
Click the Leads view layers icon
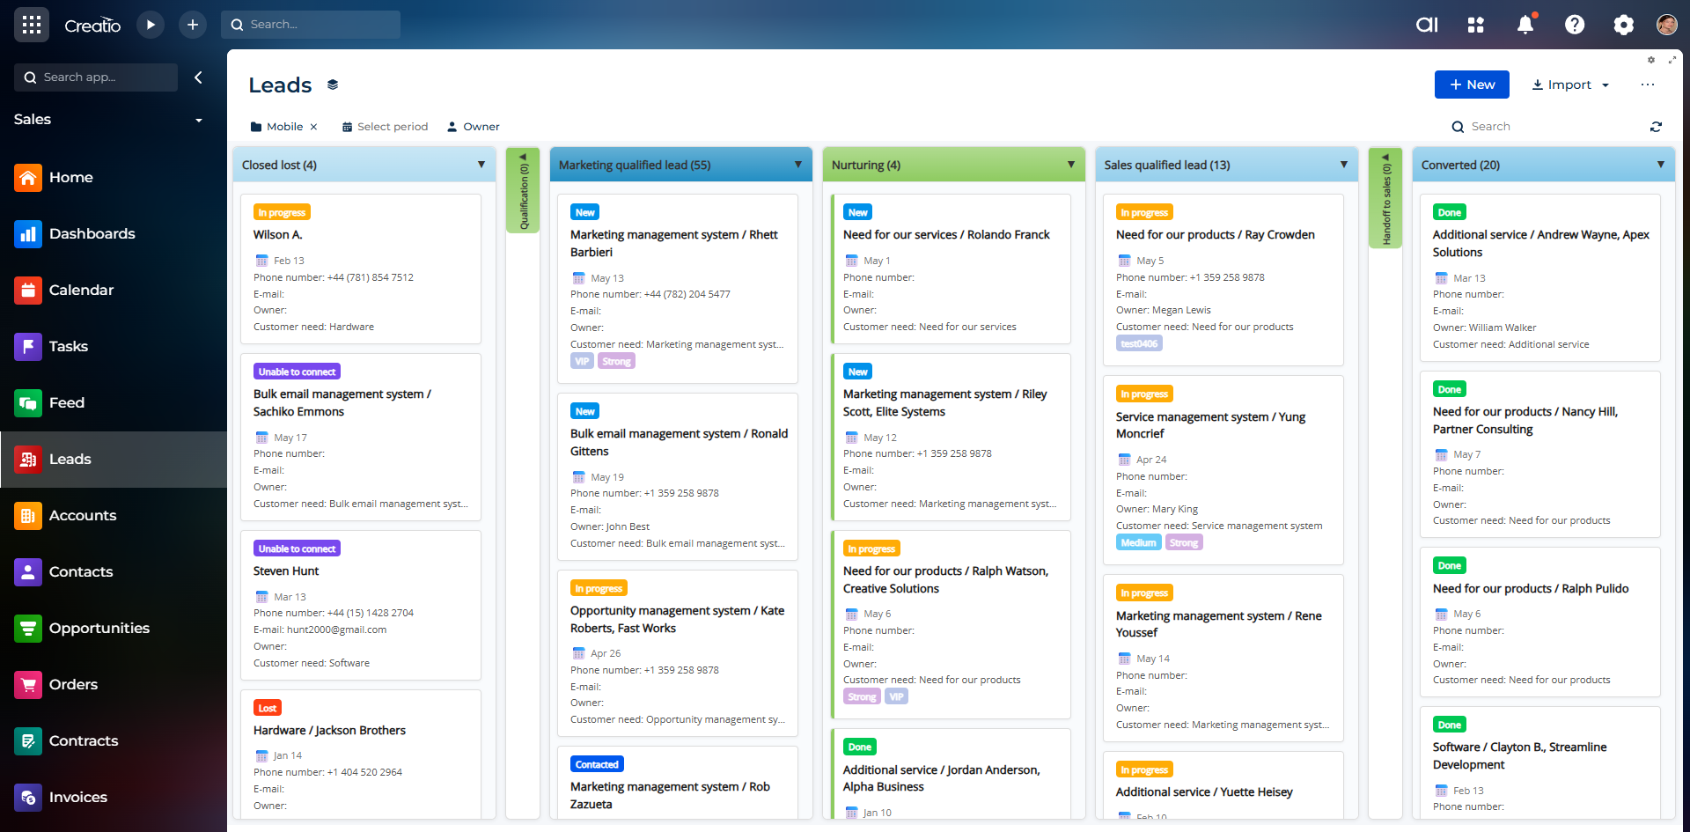[333, 85]
